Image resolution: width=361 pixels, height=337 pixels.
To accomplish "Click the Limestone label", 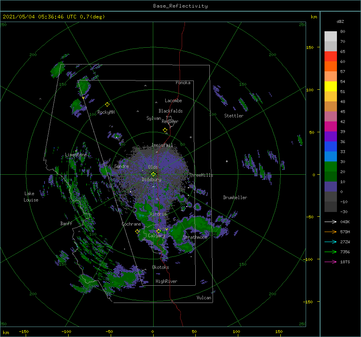I will tap(76, 155).
